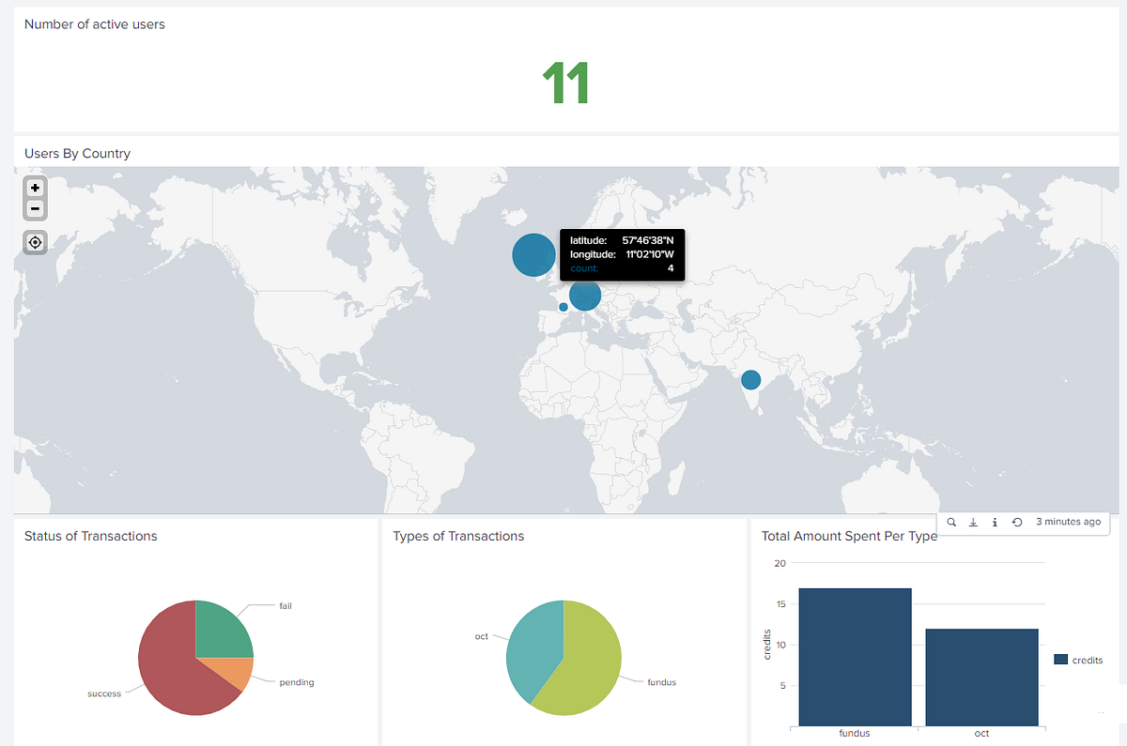Toggle the credits entry in the bar chart legend
The width and height of the screenshot is (1127, 746).
[x=1078, y=660]
